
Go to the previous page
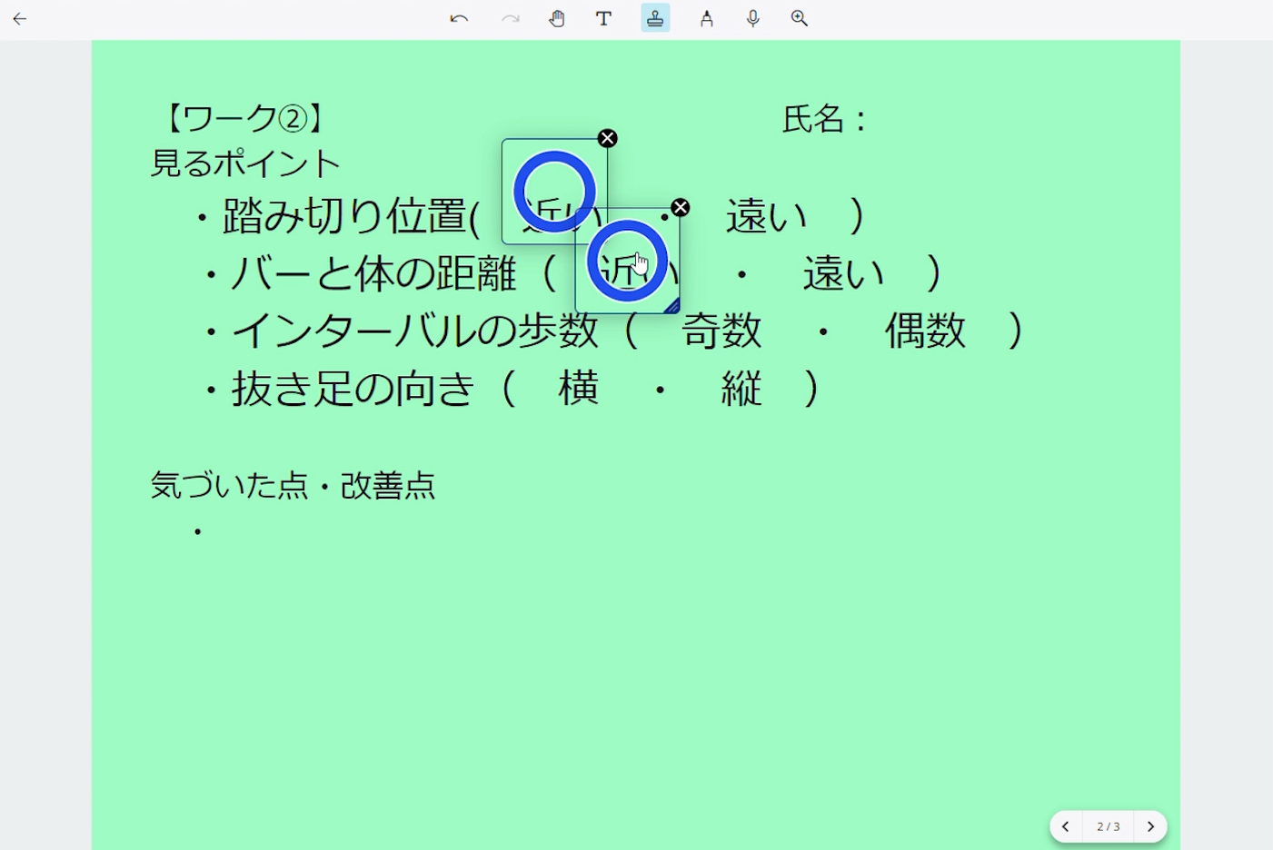pos(1066,826)
